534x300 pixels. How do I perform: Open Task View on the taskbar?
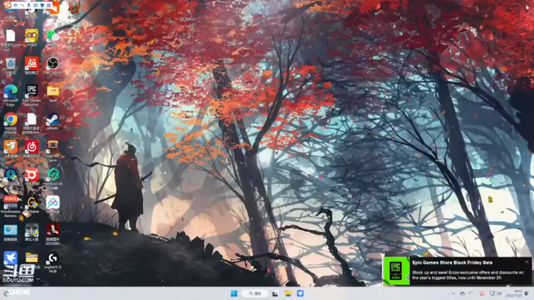tap(275, 293)
